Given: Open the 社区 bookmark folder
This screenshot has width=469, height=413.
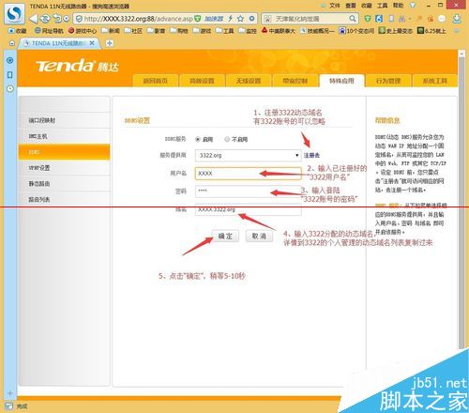Looking at the screenshot, I should (133, 31).
